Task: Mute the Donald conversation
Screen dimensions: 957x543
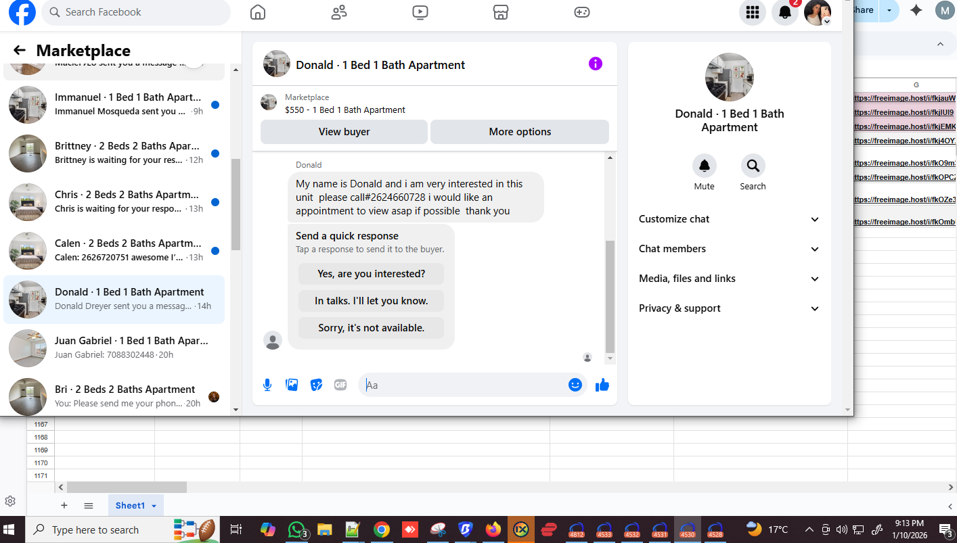Action: [704, 166]
